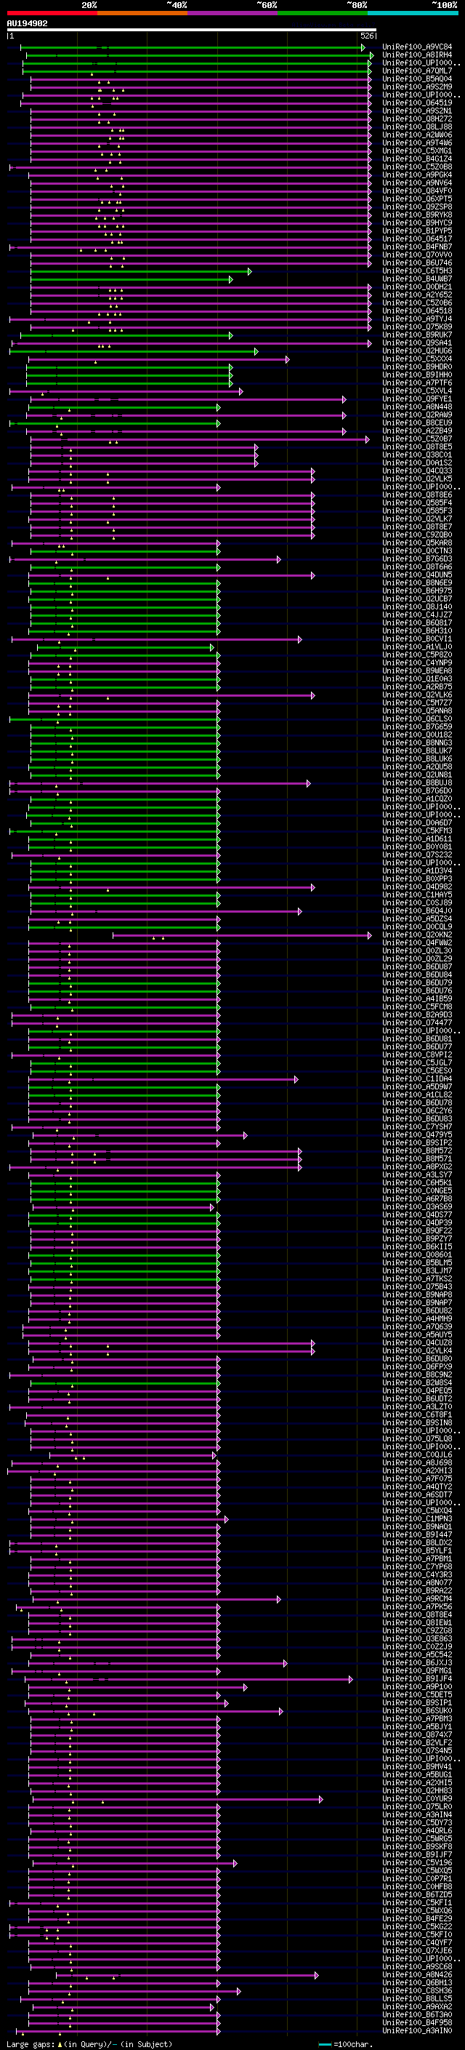The width and height of the screenshot is (465, 2050).
Task: Open hit UniRef100_C5DY73
Action: [417, 1822]
